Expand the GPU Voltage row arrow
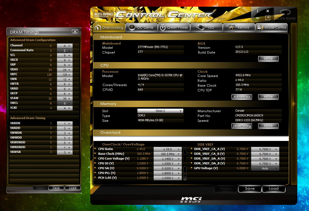 point(191,168)
